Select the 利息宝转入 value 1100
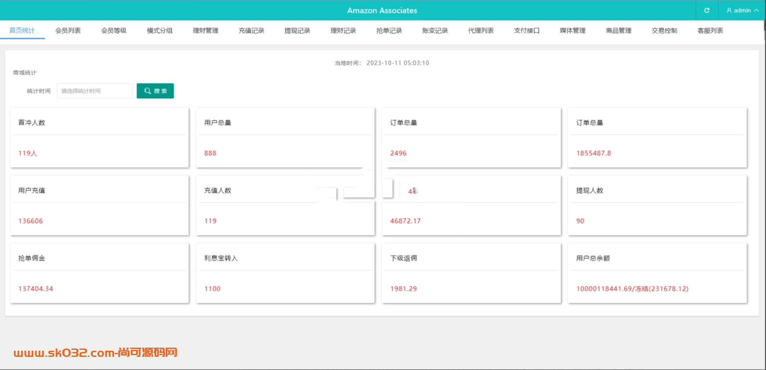 [x=212, y=288]
